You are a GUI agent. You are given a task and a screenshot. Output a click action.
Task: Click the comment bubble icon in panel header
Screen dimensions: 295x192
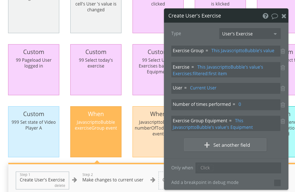tap(275, 16)
